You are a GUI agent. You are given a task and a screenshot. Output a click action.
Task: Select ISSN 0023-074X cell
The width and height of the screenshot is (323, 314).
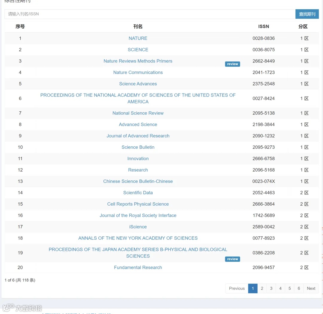click(x=263, y=181)
